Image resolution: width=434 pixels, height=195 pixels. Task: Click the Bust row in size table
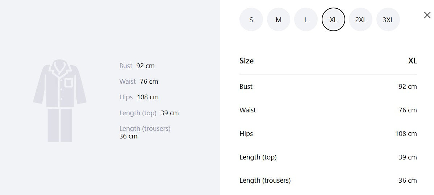[328, 86]
